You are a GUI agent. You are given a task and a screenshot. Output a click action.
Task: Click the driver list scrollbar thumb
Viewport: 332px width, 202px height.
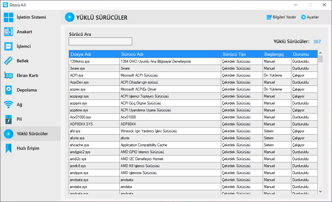[x=320, y=59]
